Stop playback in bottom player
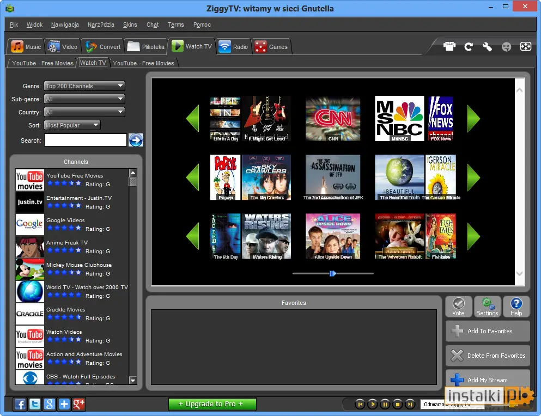Viewport: 541px width, 416px height. point(398,404)
